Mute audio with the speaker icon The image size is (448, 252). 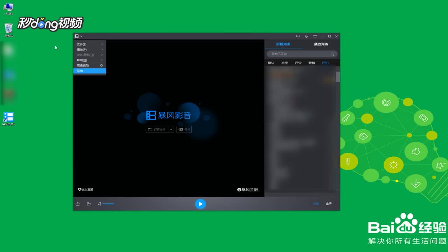[x=99, y=204]
